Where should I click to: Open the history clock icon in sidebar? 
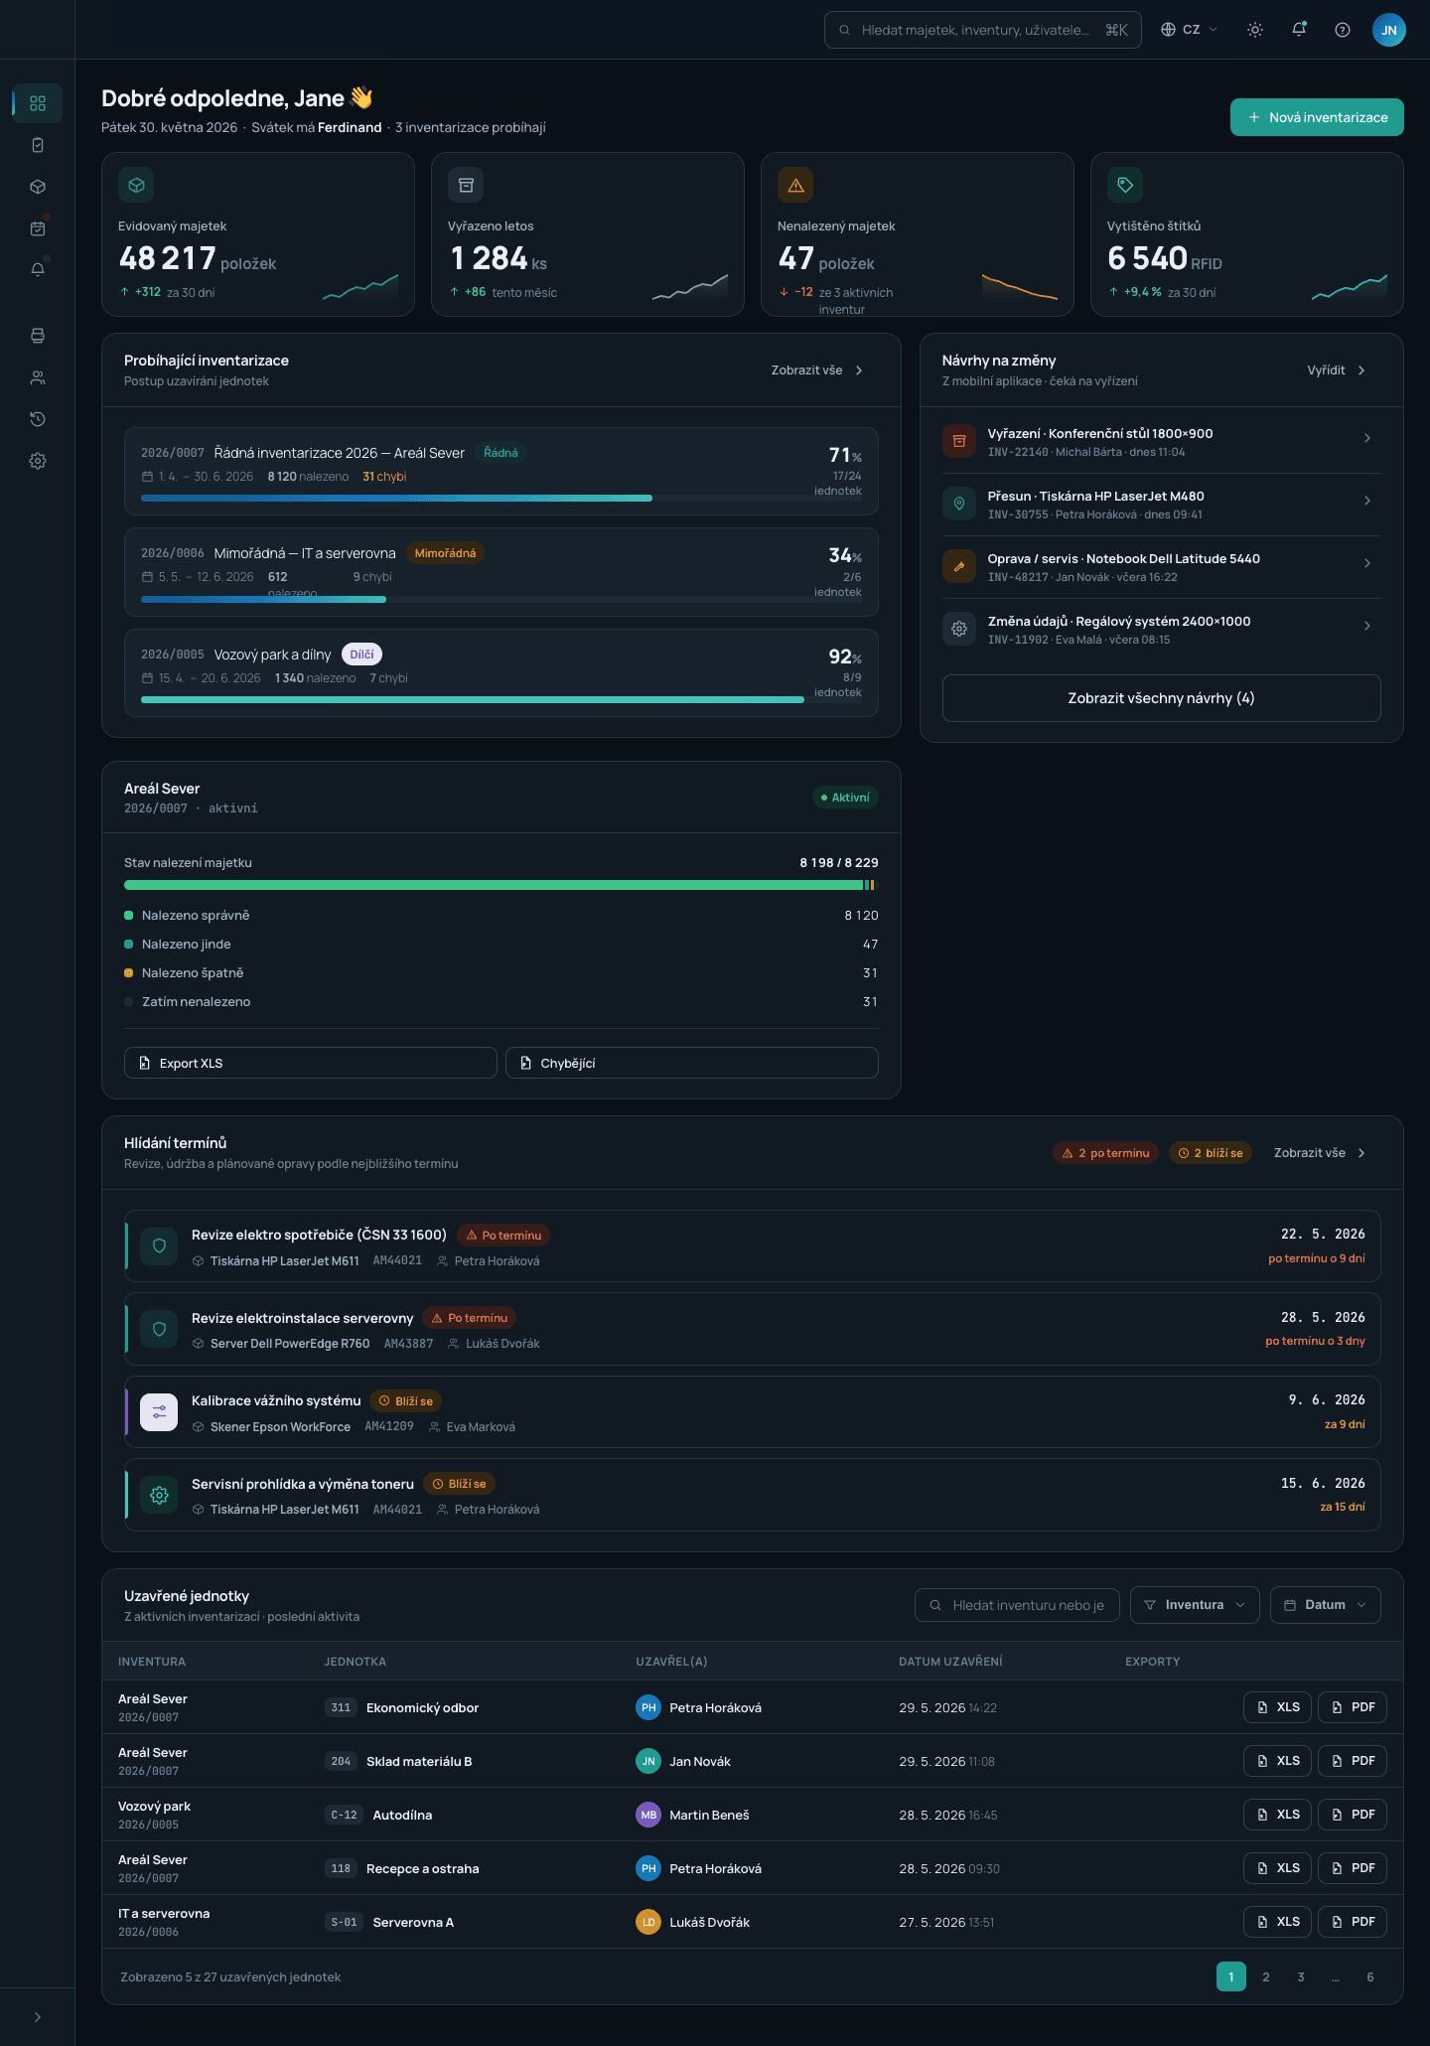(38, 419)
